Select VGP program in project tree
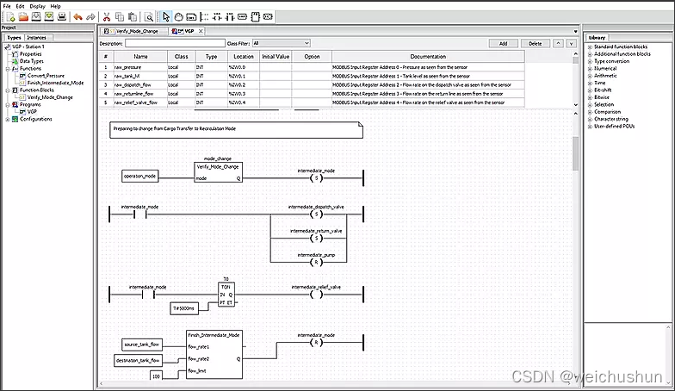Viewport: 675px width, 391px height. click(x=32, y=112)
